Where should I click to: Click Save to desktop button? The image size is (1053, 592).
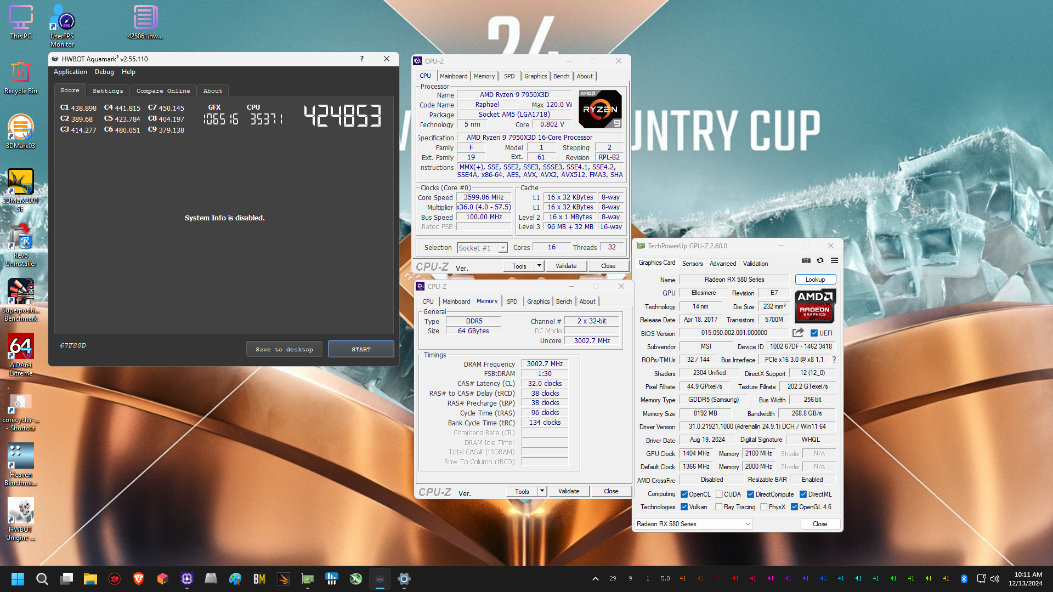click(284, 349)
